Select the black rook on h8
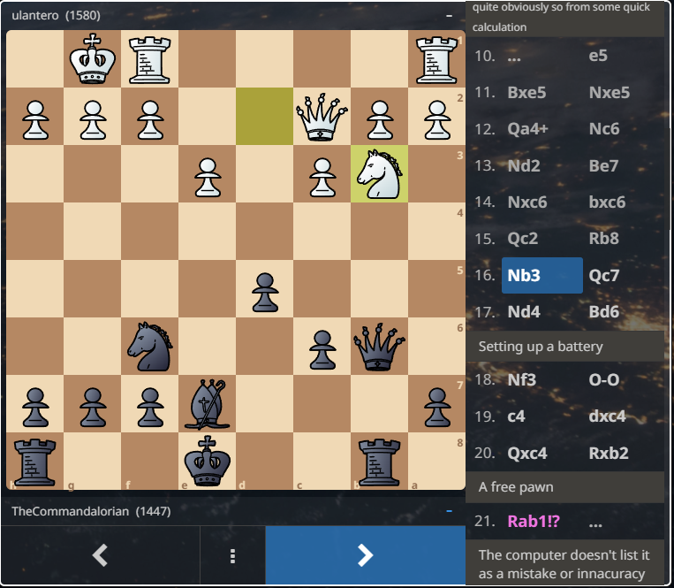Screen dimensions: 674x588 click(35, 461)
